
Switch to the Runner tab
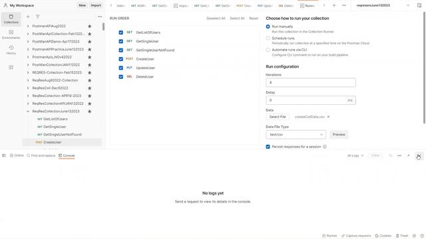tap(308, 5)
